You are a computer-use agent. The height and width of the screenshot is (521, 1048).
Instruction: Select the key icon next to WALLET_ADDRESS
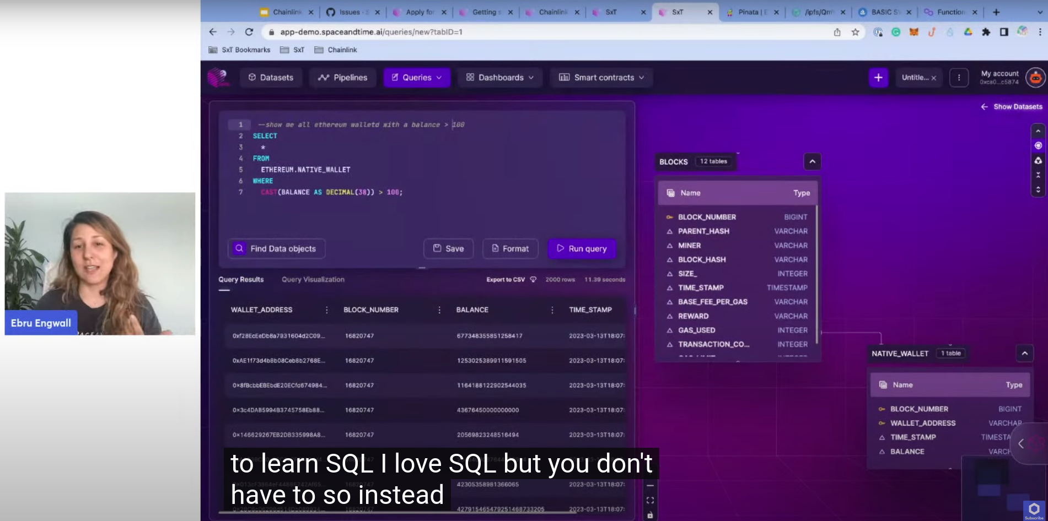pos(882,424)
